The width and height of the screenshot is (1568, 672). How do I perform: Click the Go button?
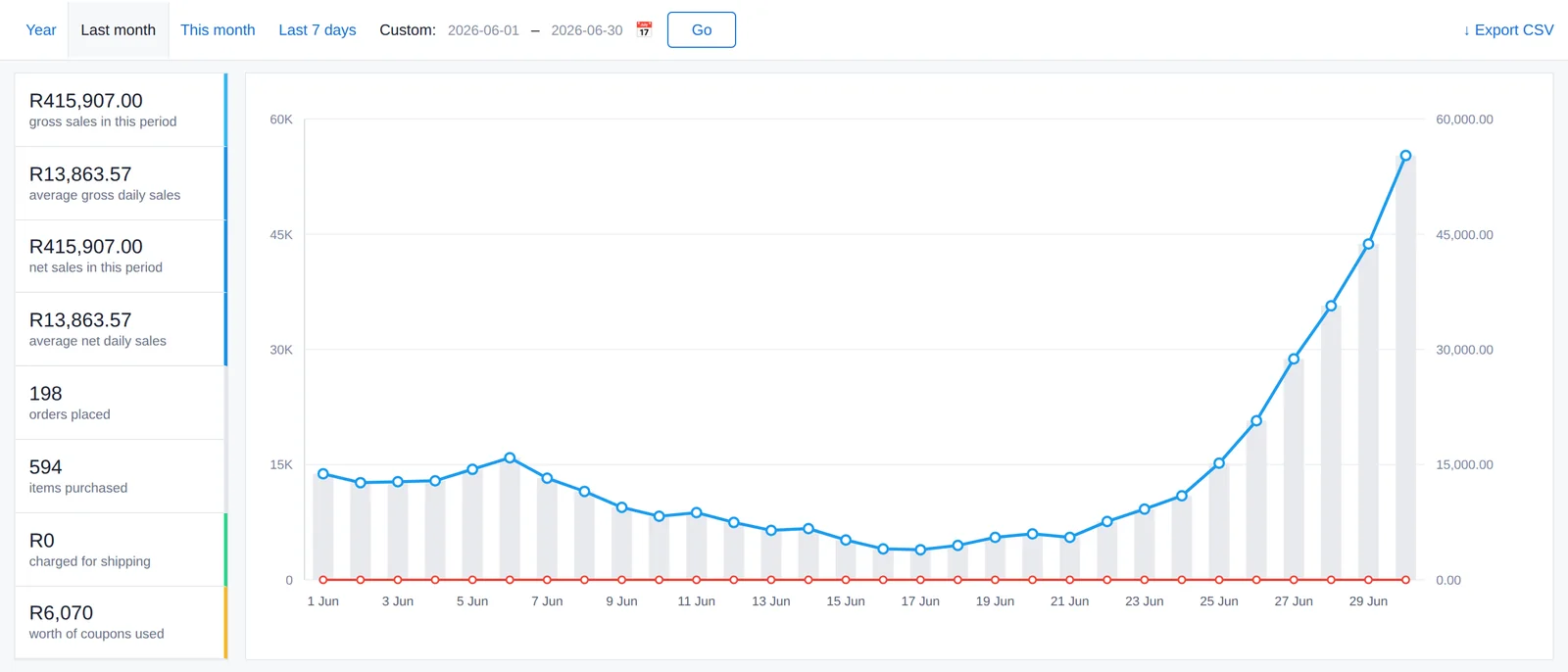pyautogui.click(x=702, y=29)
